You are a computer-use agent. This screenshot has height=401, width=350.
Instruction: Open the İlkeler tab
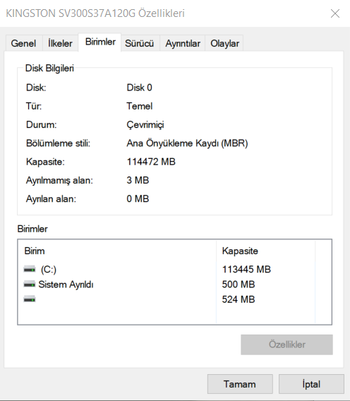click(x=60, y=43)
